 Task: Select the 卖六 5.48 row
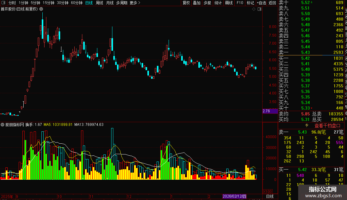pyautogui.click(x=311, y=25)
